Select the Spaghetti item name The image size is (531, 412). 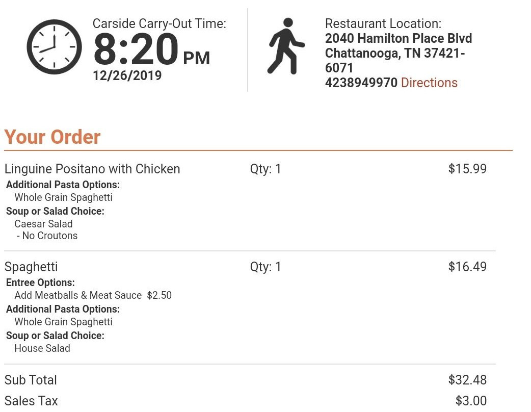coord(31,267)
